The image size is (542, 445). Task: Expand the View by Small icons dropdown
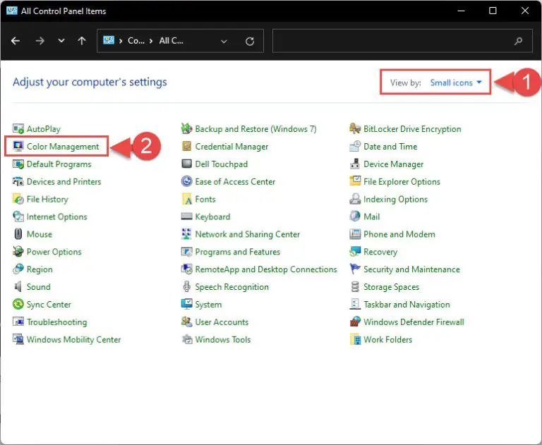pyautogui.click(x=456, y=83)
